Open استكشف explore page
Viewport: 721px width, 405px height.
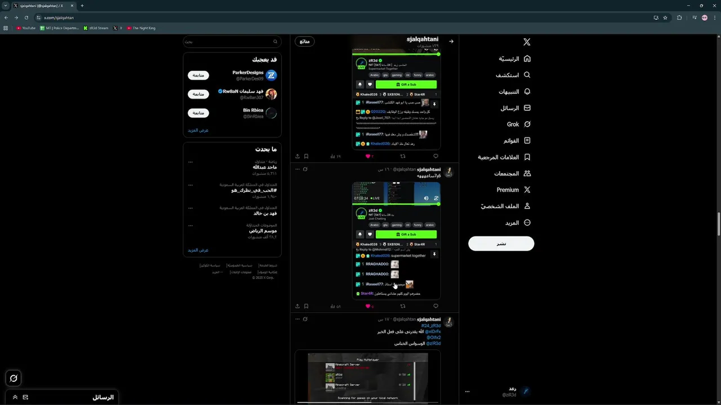(513, 75)
